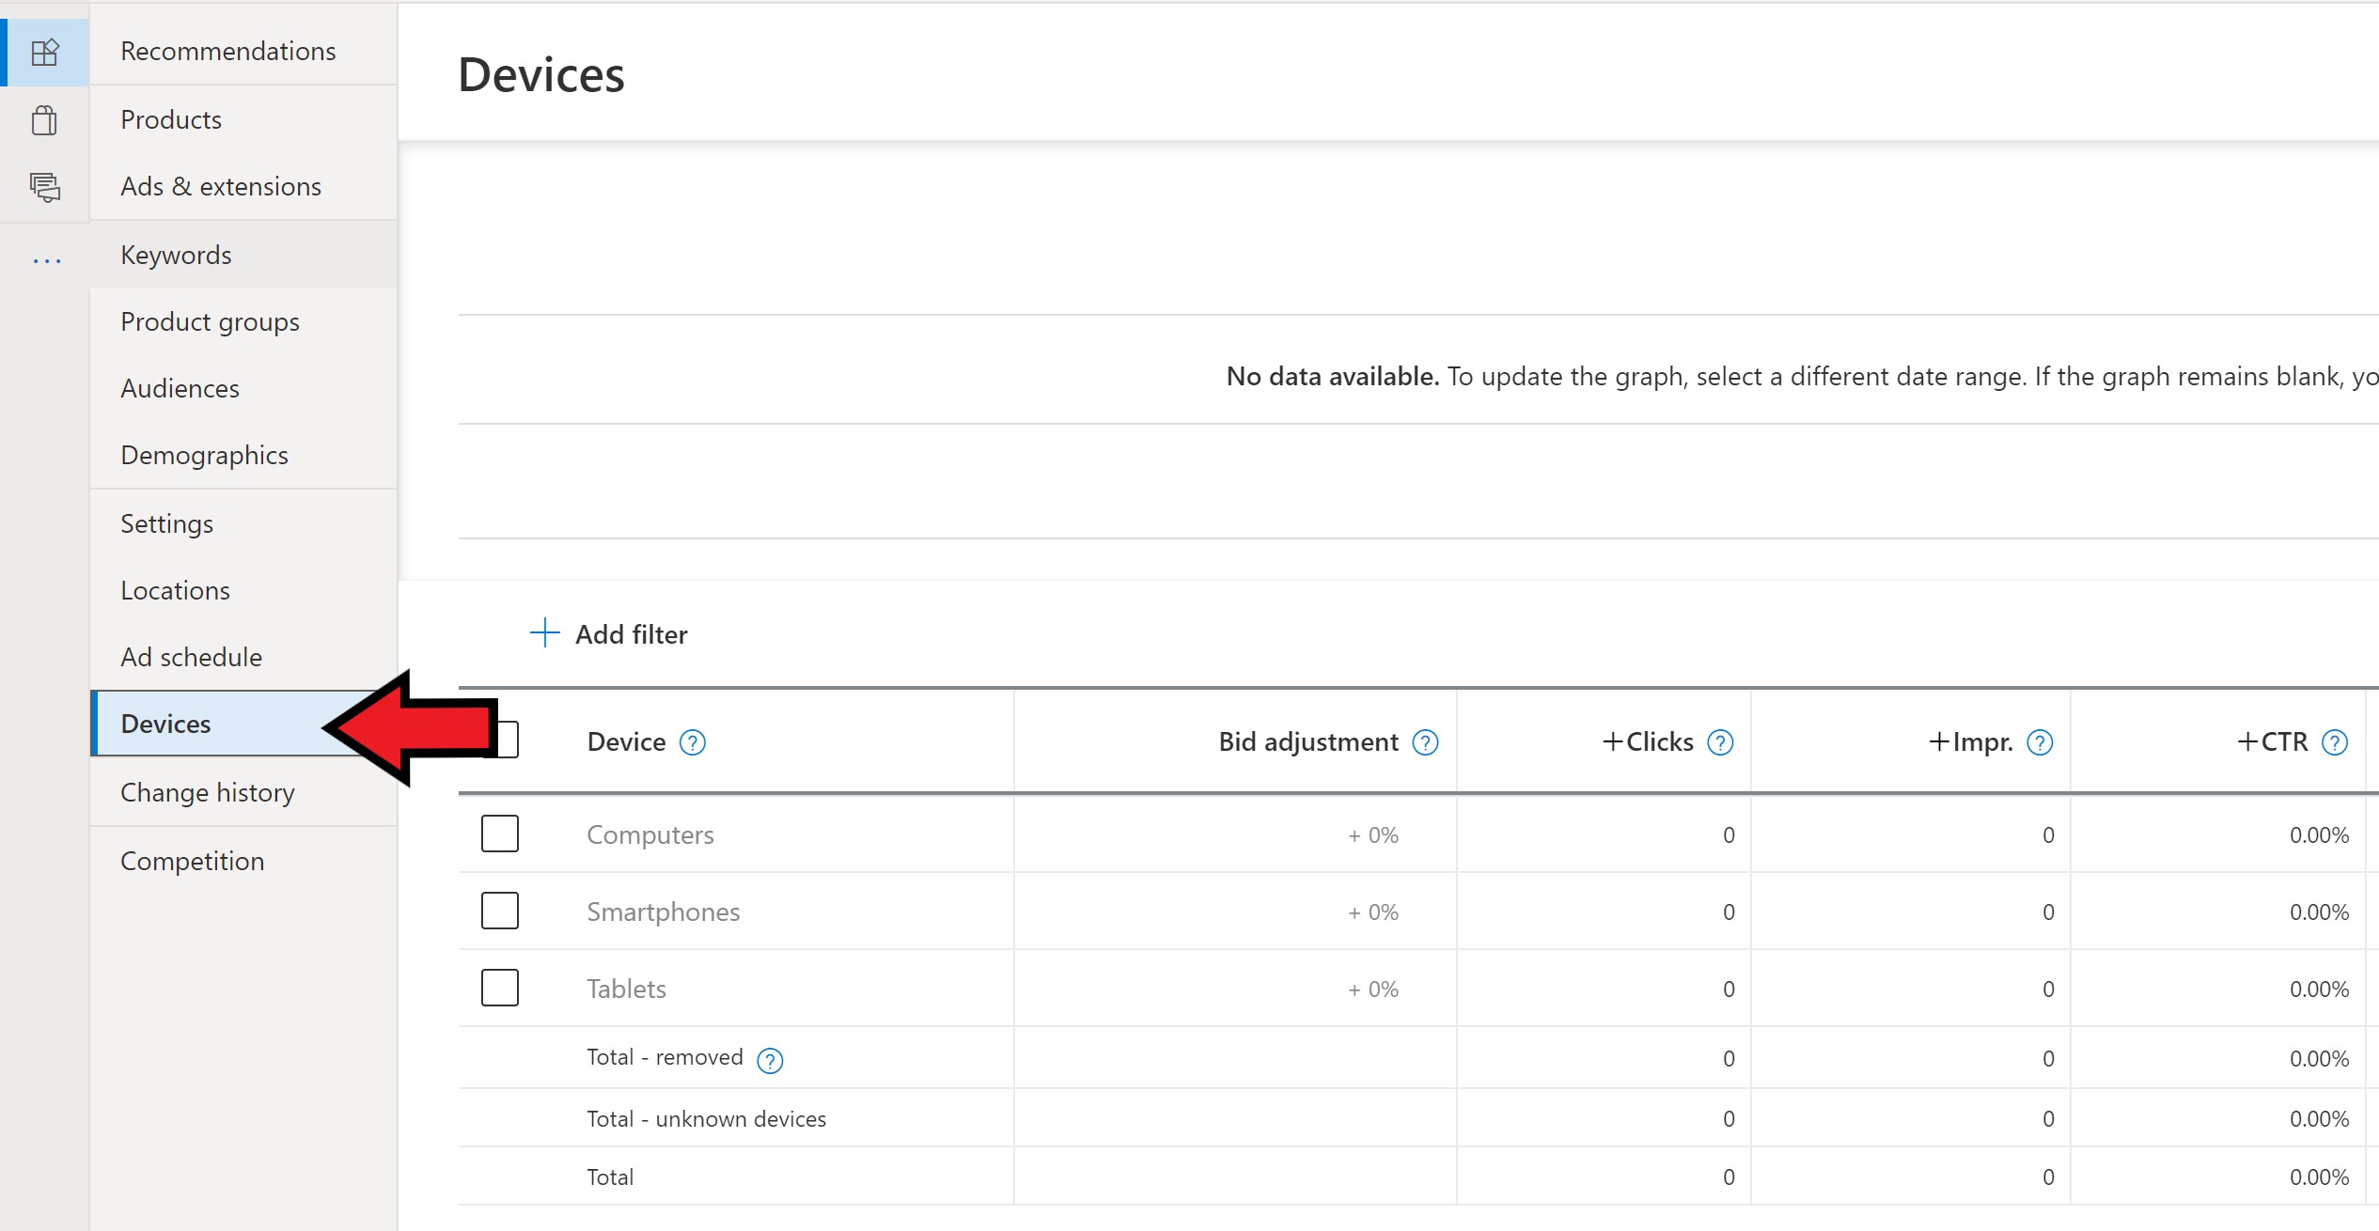Click help icon next to Bid adjustment
This screenshot has height=1231, width=2379.
click(x=1425, y=742)
